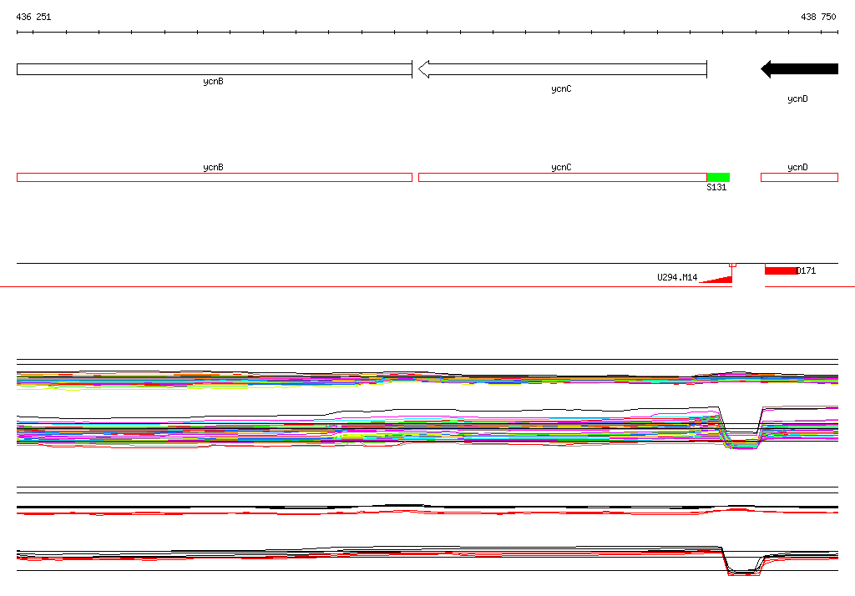Click the dip in bottom red-black profile
This screenshot has height=596, width=855.
pyautogui.click(x=744, y=564)
